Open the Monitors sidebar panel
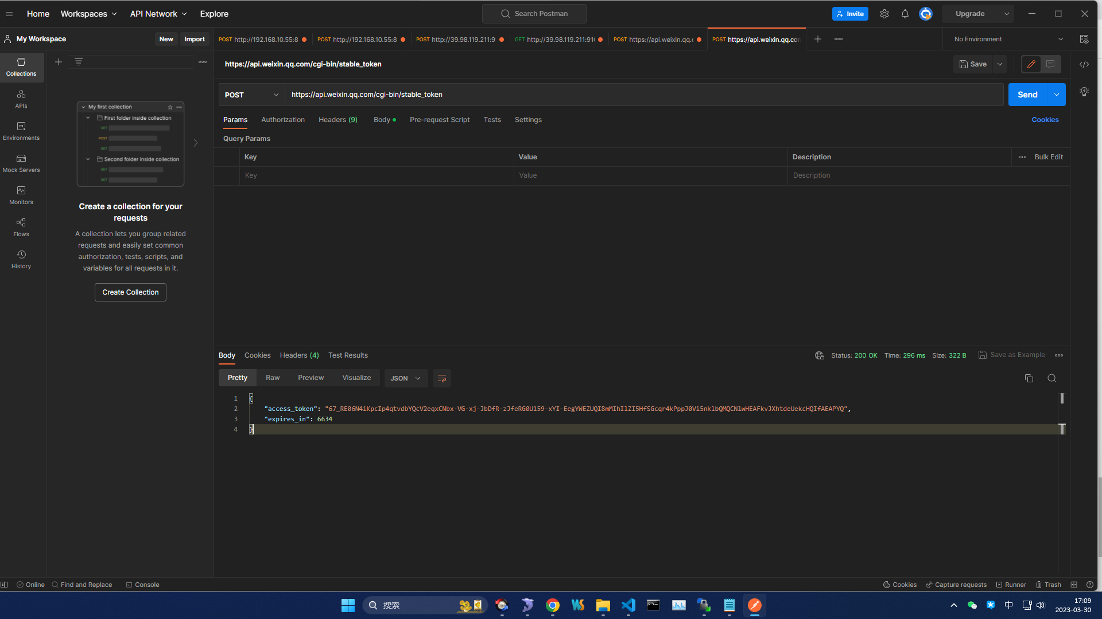Viewport: 1102px width, 619px height. click(x=21, y=195)
